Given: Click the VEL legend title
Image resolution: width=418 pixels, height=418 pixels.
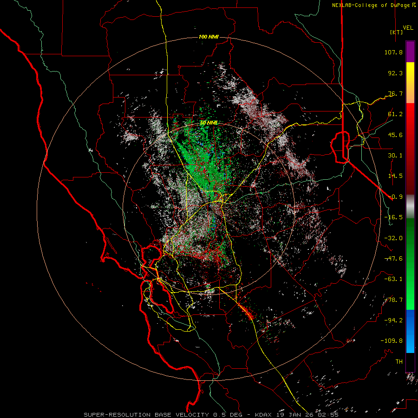Looking at the screenshot, I should point(408,28).
